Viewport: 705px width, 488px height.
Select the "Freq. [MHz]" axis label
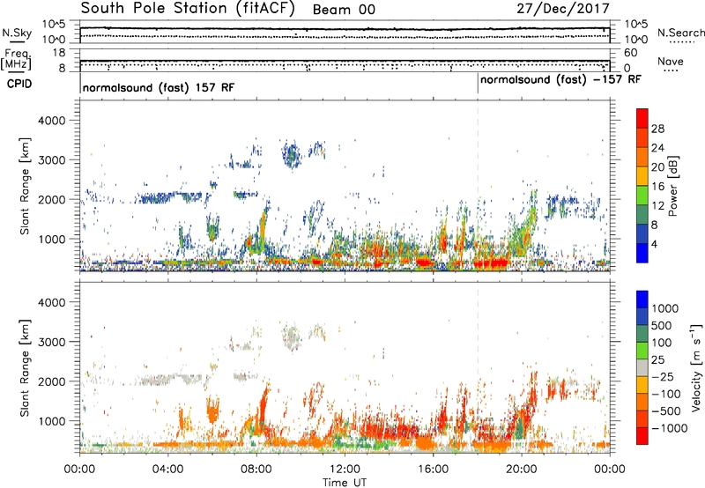coord(17,60)
